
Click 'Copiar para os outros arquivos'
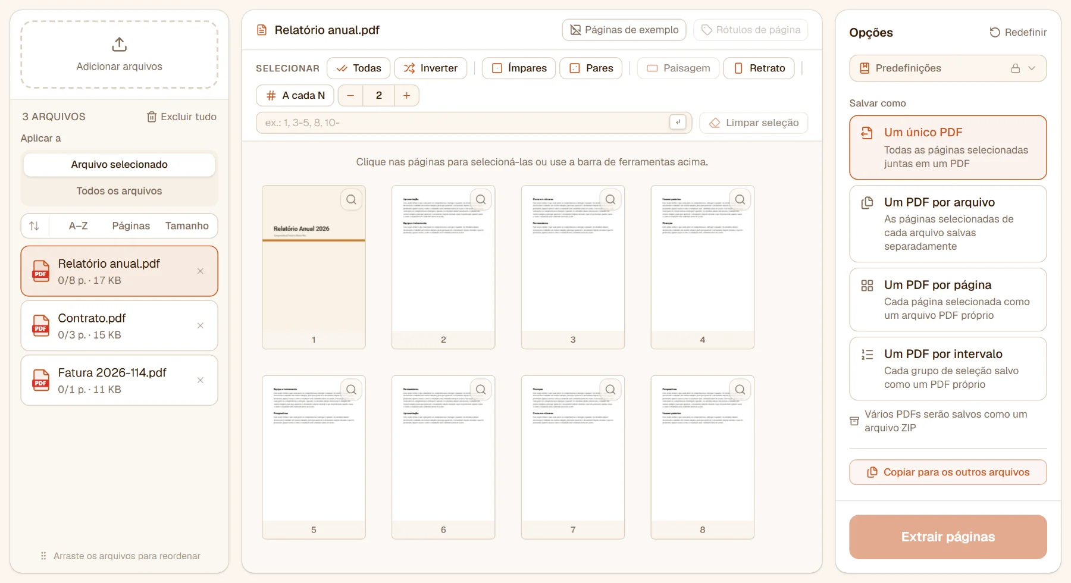[948, 472]
